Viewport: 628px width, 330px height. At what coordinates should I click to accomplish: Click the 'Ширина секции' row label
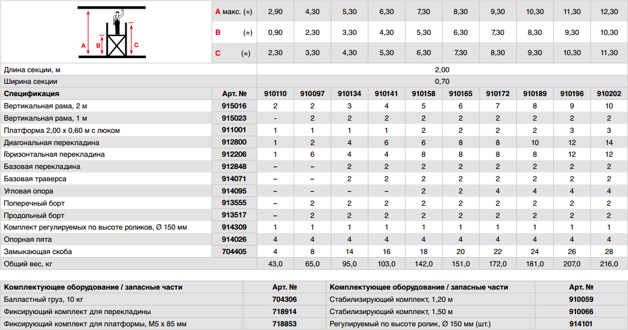click(x=31, y=81)
